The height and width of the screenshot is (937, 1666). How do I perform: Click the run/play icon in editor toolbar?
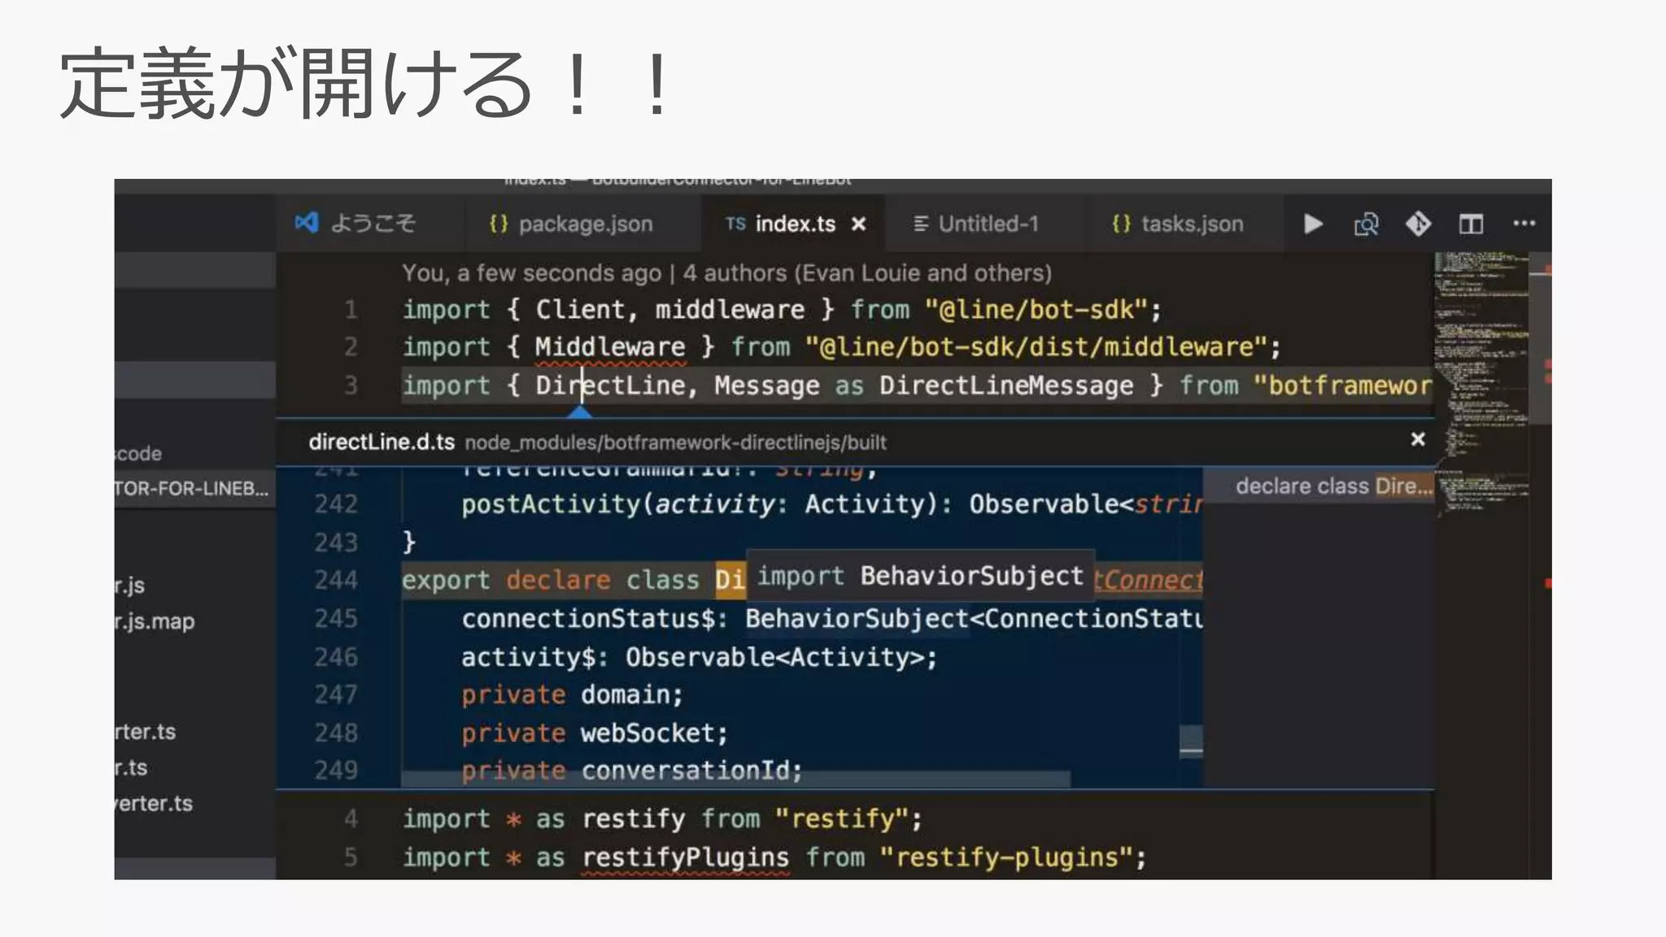pos(1313,224)
